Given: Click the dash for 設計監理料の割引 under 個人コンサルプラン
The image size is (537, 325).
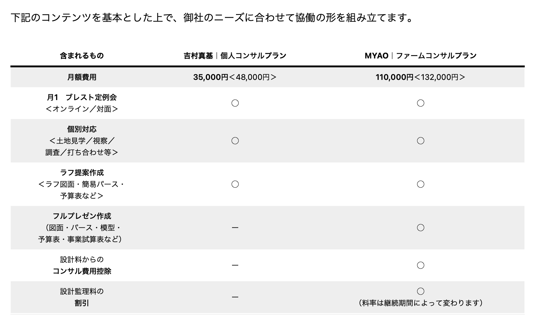Looking at the screenshot, I should pyautogui.click(x=235, y=297).
